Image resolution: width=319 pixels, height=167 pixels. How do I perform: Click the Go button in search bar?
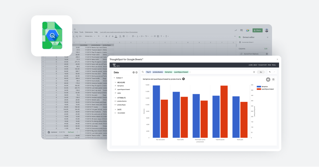261,72
